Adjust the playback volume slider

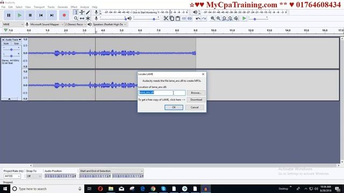[146, 19]
